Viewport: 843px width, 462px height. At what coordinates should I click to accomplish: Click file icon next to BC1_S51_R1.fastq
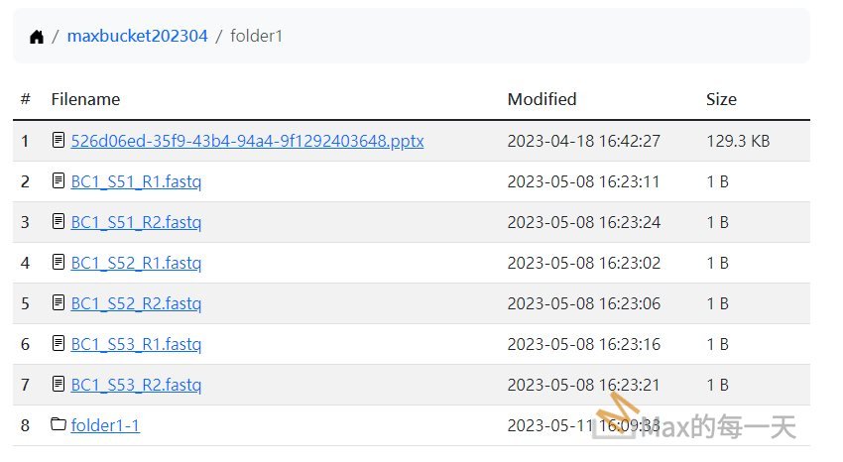click(x=59, y=181)
